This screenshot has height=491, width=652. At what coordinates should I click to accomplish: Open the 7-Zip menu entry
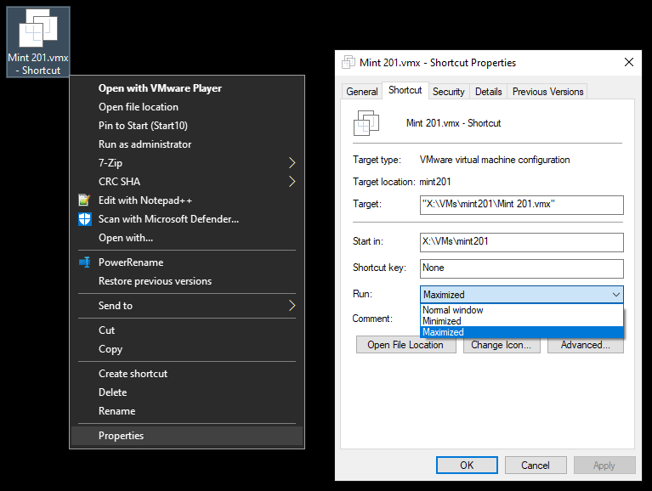187,163
